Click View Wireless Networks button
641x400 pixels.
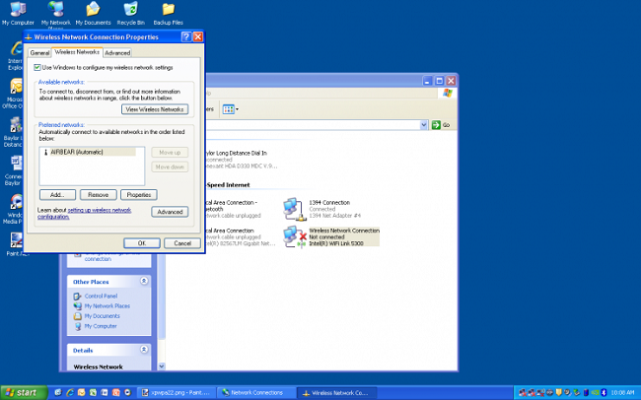154,109
